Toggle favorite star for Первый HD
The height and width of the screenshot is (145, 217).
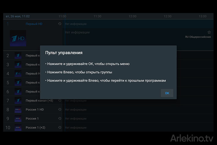(x=209, y=32)
